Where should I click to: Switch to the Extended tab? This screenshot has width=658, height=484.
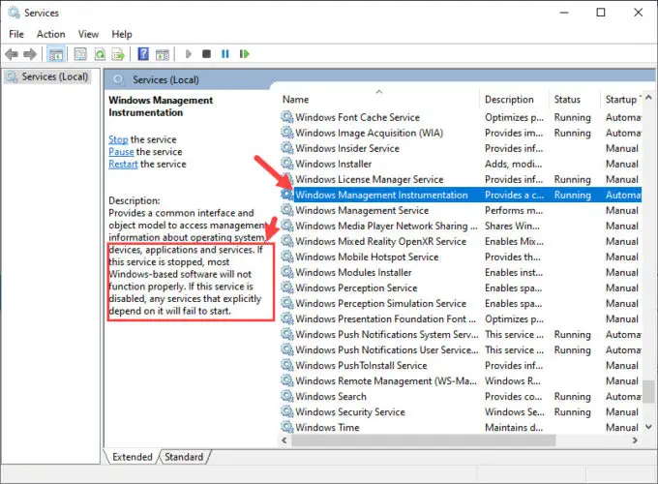133,457
